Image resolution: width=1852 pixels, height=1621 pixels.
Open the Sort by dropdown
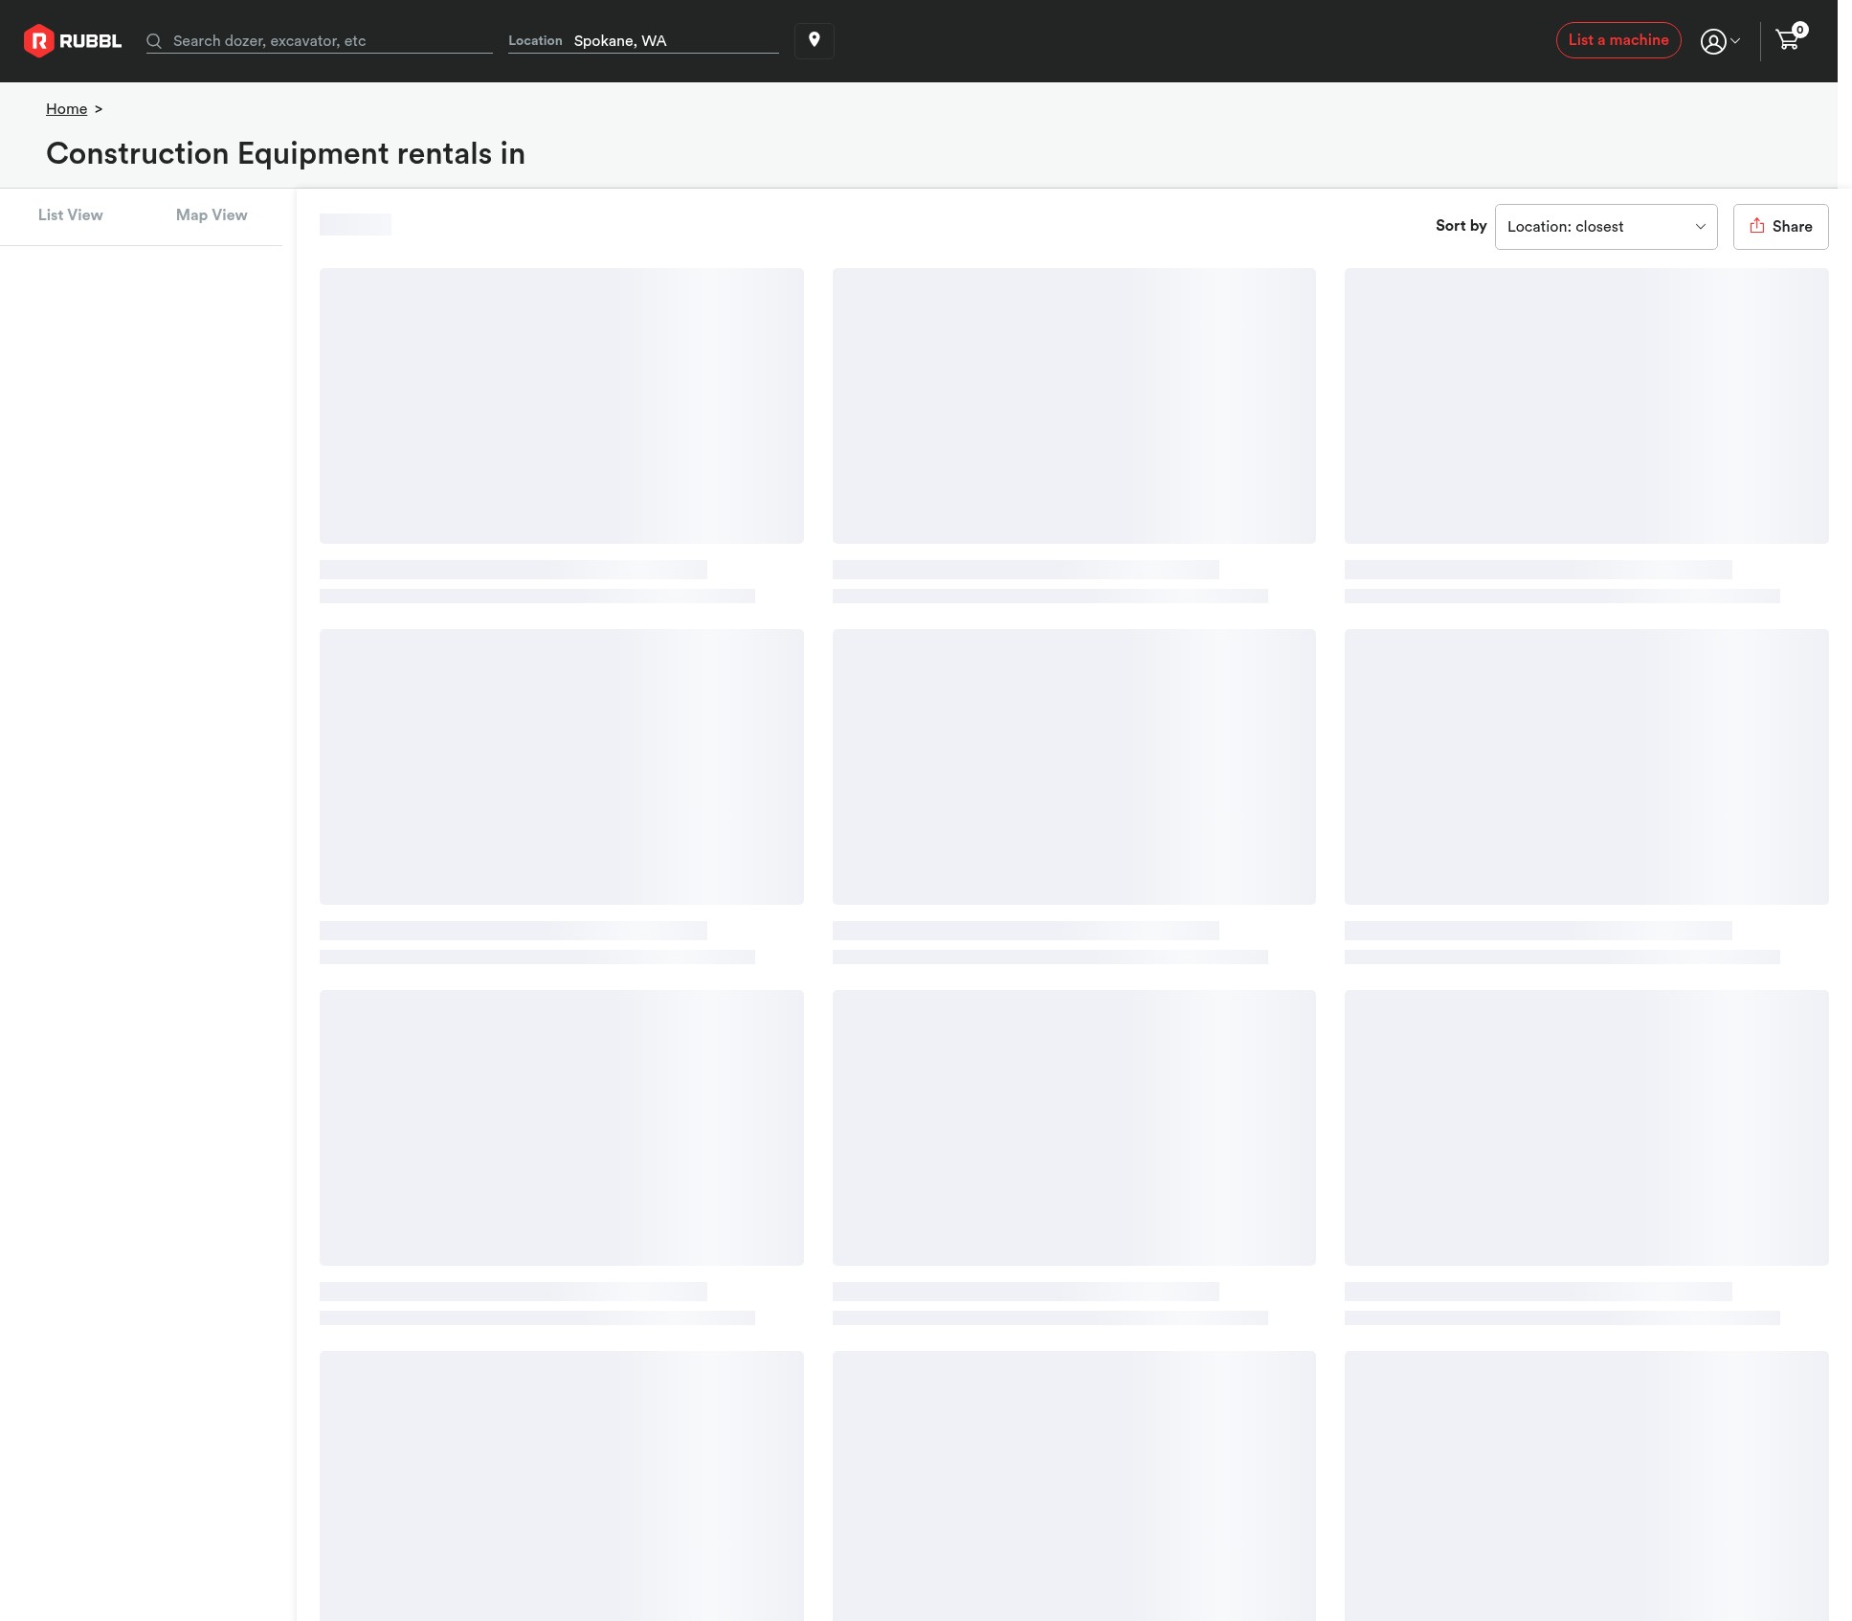click(1606, 227)
